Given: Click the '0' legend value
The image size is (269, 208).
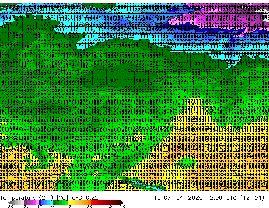Looking at the screenshot, I should pyautogui.click(x=53, y=206).
